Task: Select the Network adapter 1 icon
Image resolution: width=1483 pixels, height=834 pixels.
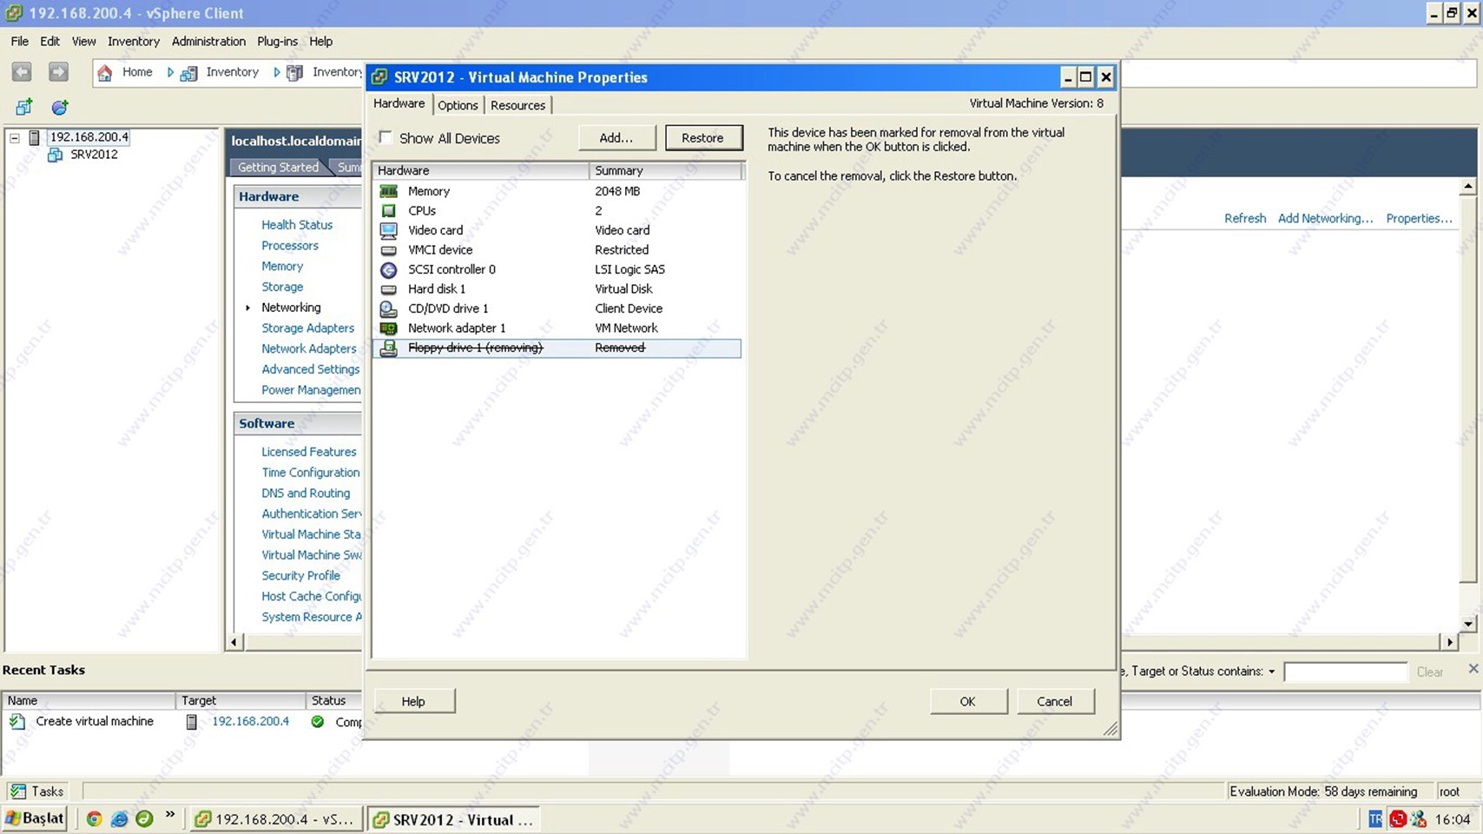Action: click(389, 328)
